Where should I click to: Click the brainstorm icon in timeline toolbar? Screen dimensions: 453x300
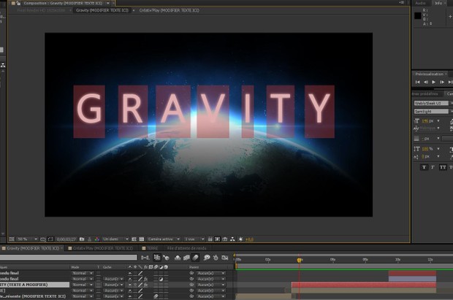click(207, 258)
